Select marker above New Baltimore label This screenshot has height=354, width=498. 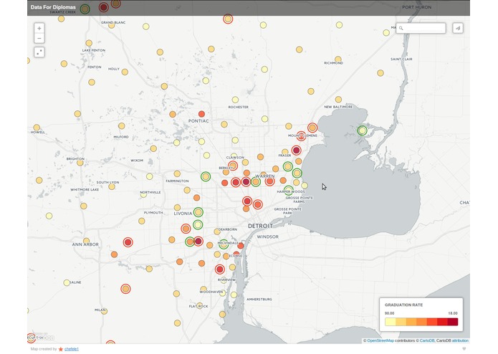[x=338, y=100]
